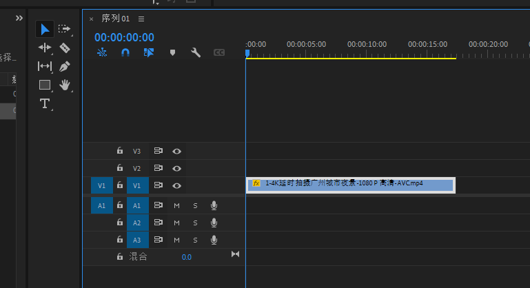Viewport: 530px width, 288px height.
Task: Solo the A2 audio track
Action: 195,223
